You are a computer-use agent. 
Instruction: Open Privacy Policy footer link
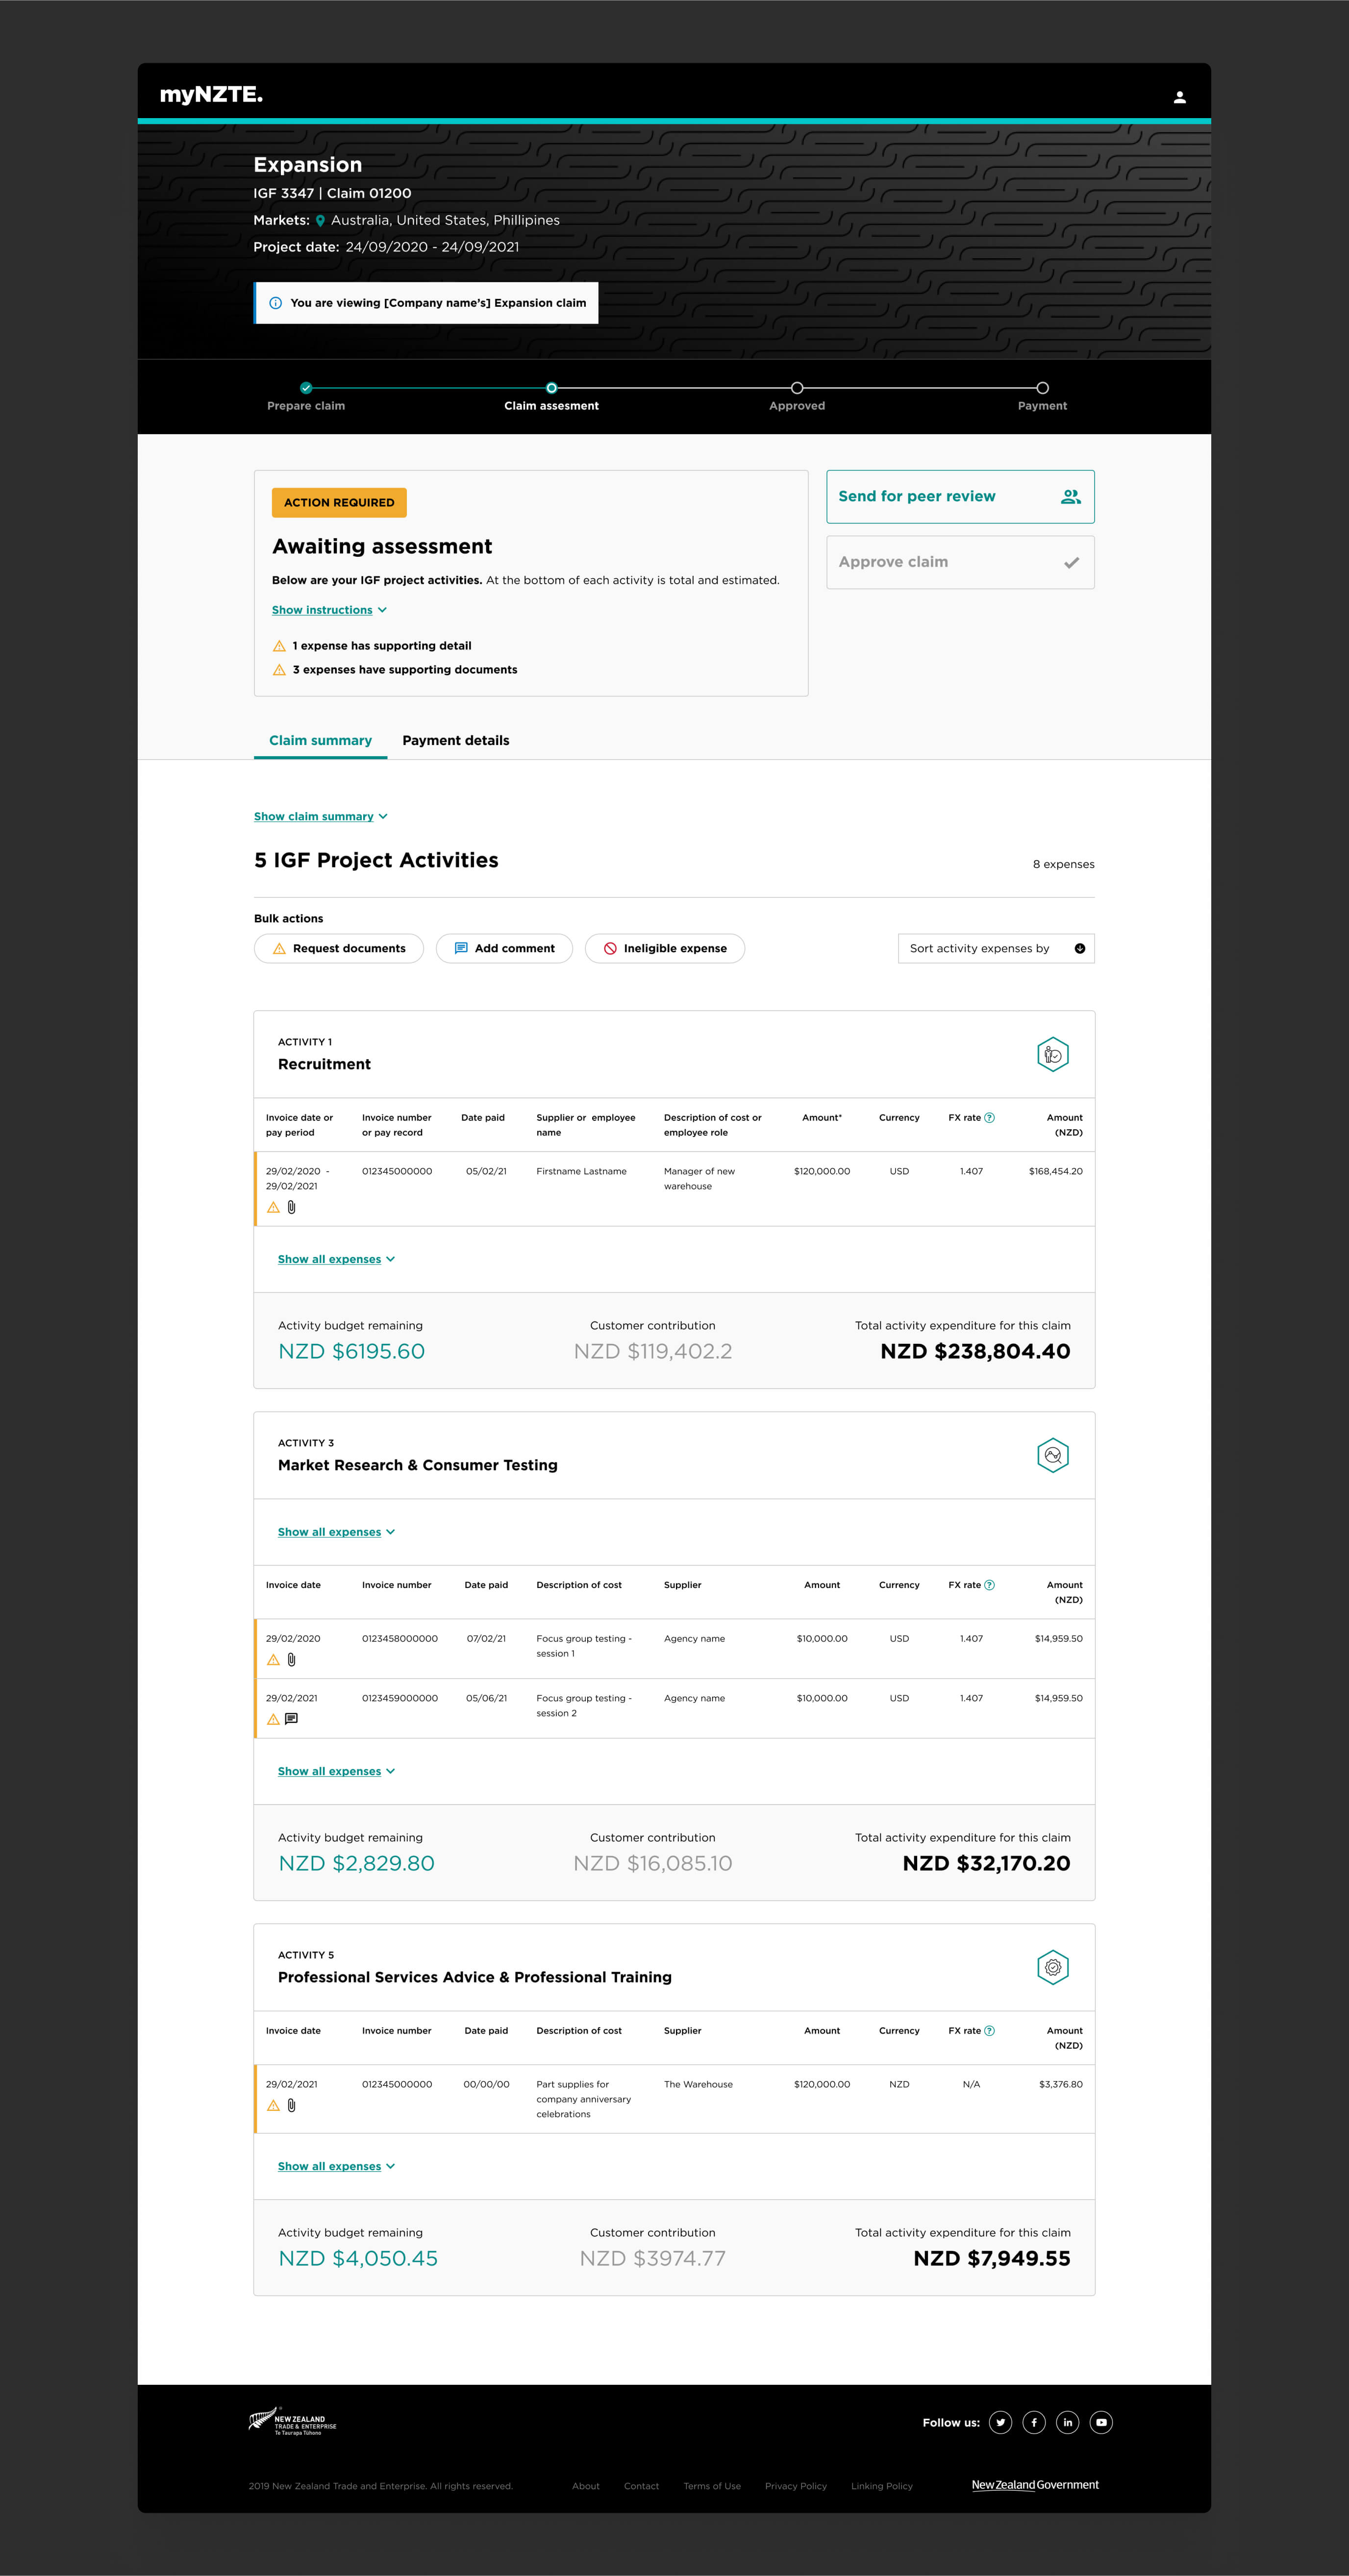(796, 2486)
